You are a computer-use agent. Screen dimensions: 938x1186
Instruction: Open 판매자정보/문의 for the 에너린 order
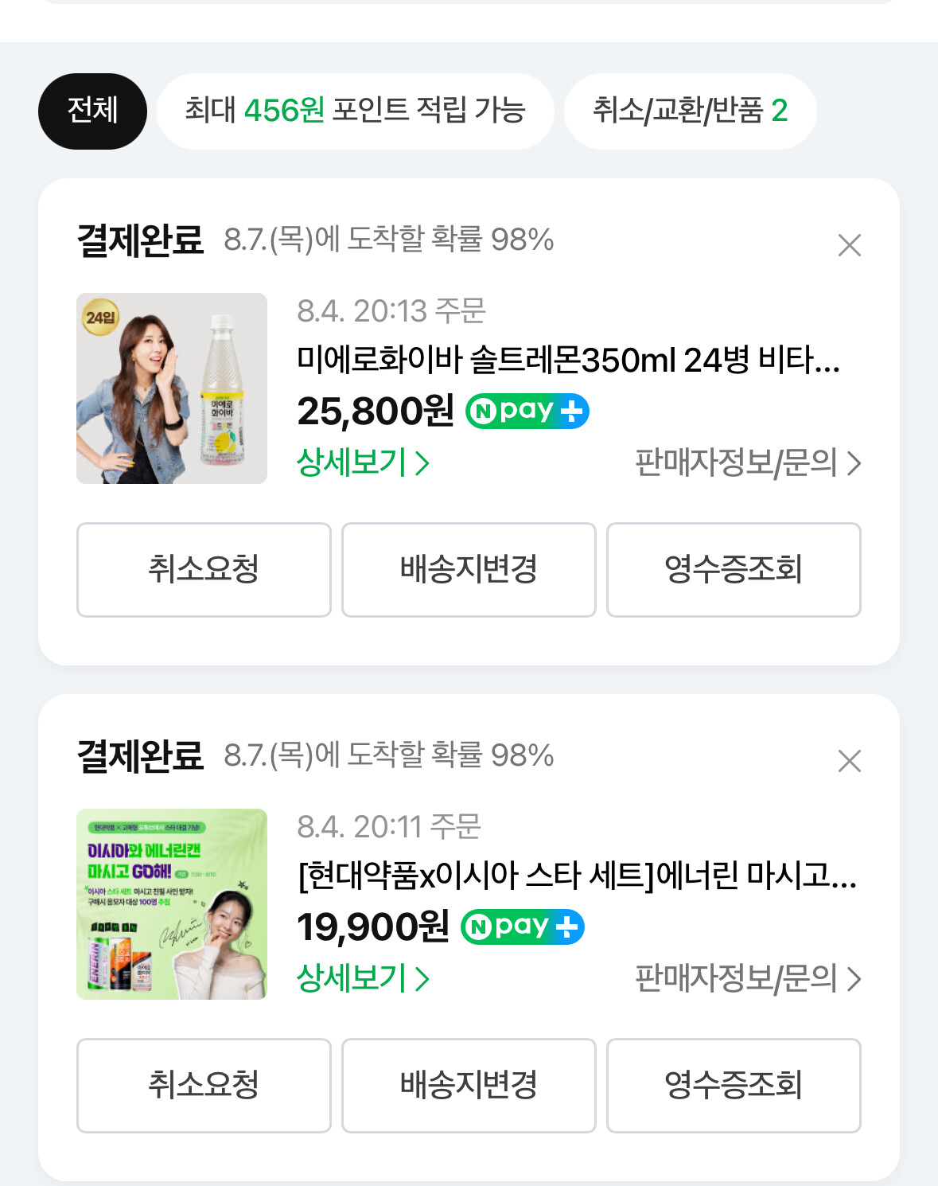(x=747, y=978)
